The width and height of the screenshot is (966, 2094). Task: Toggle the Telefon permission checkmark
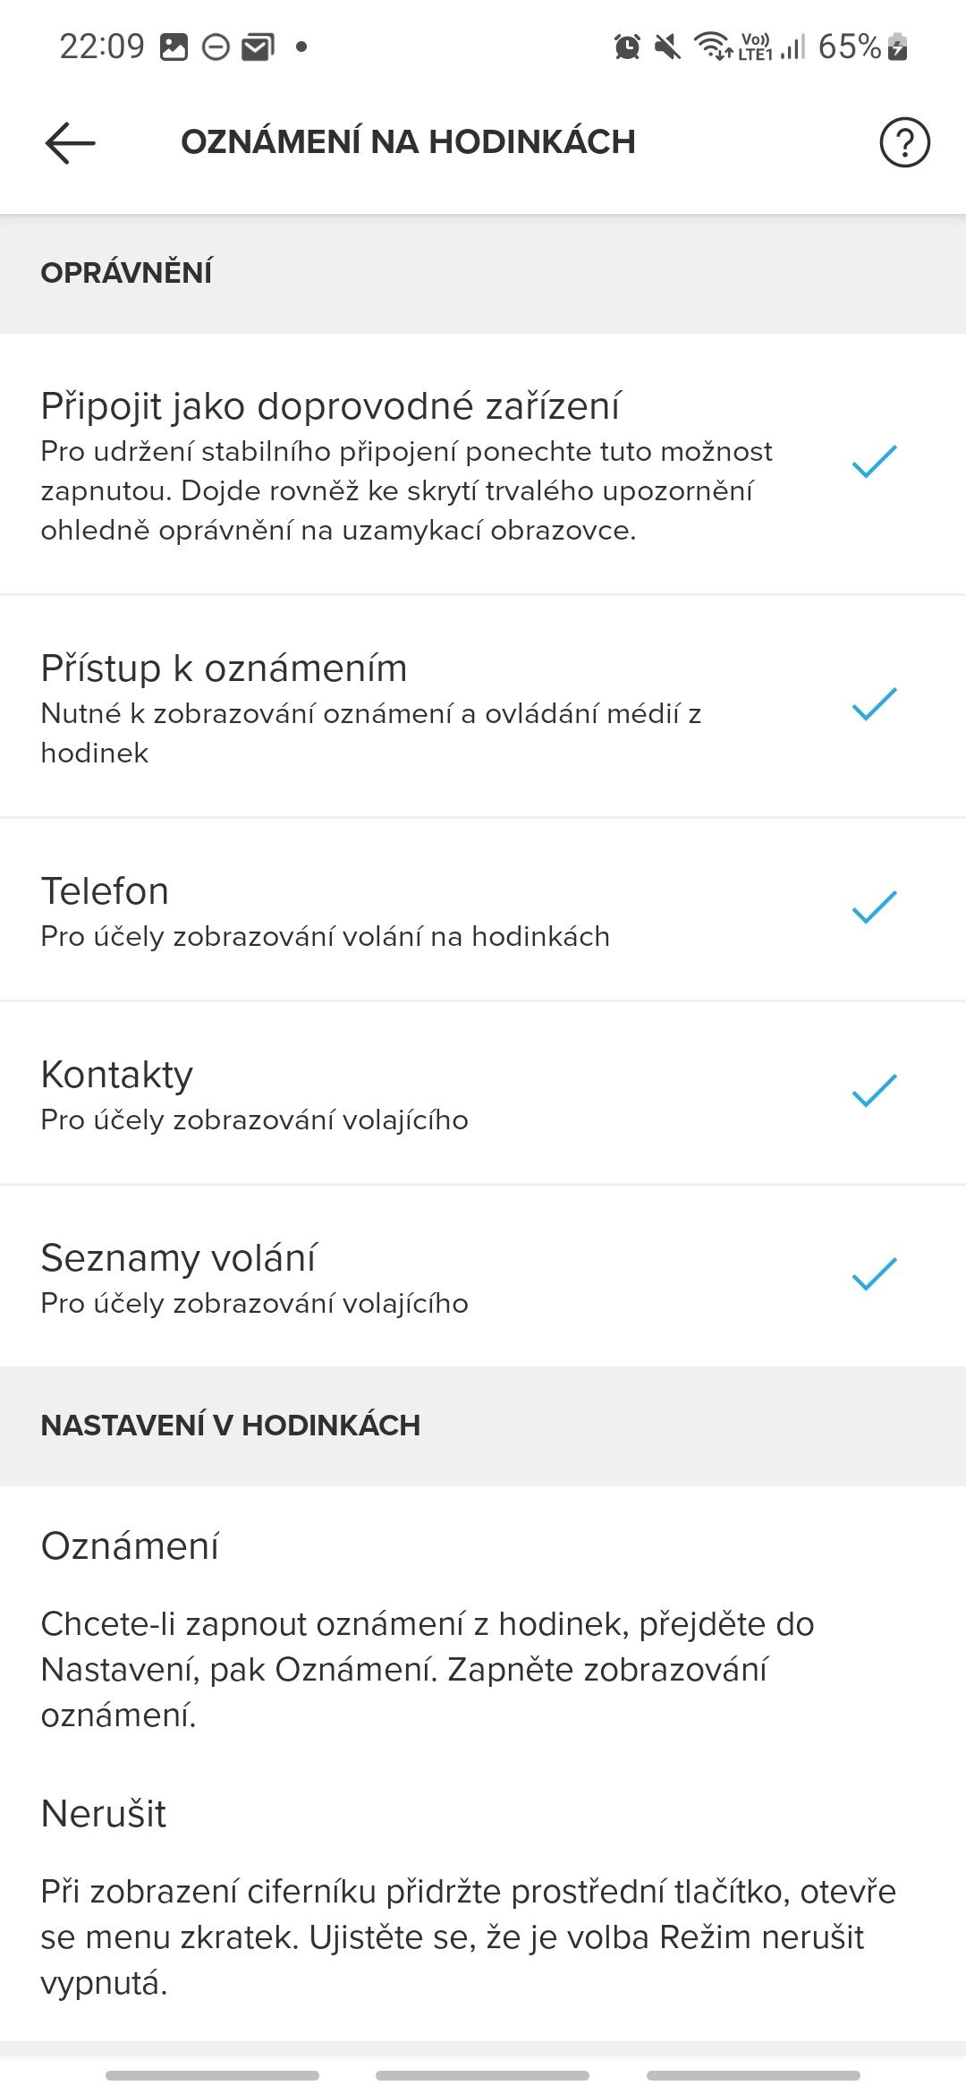(x=874, y=907)
